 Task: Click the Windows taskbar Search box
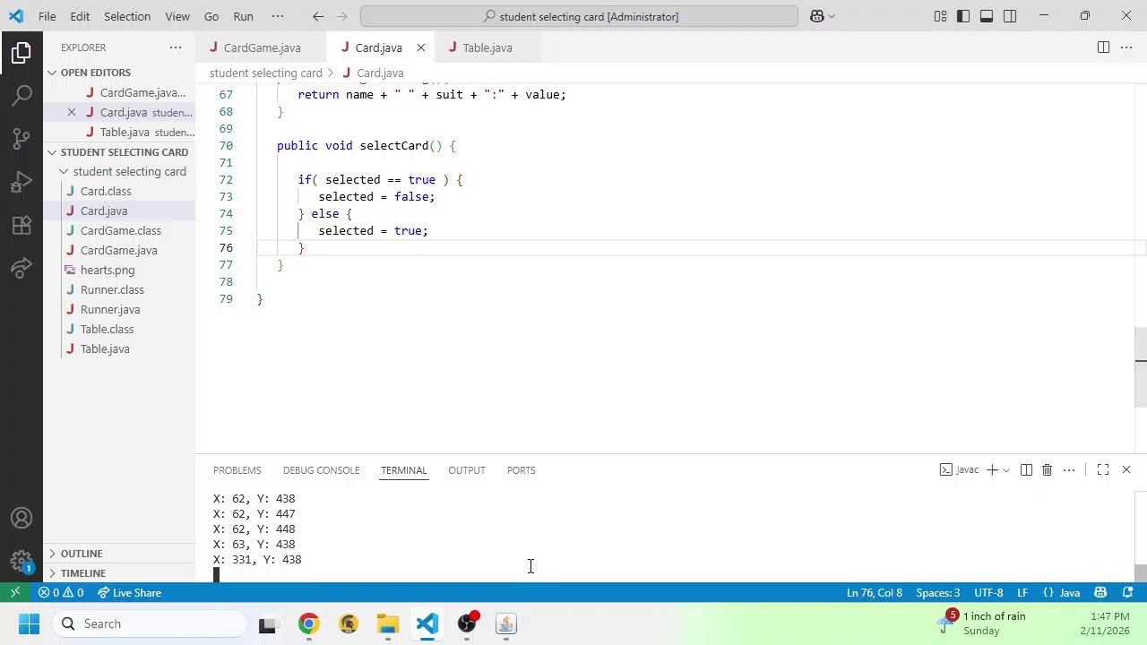[149, 624]
